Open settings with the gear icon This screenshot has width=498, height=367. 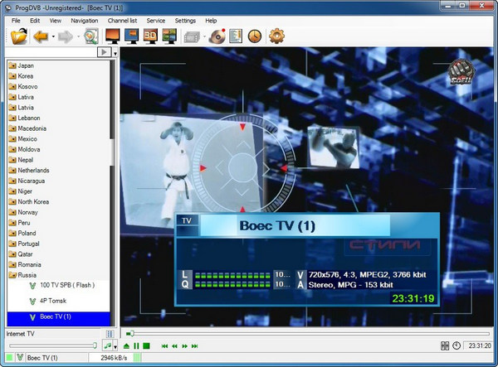click(x=277, y=36)
